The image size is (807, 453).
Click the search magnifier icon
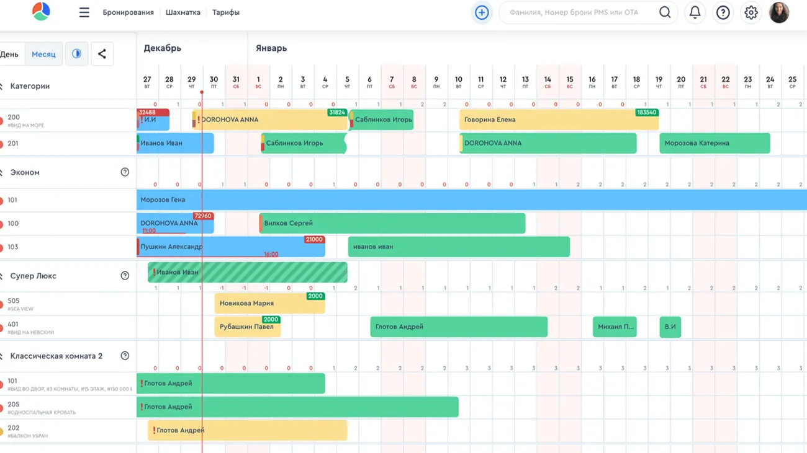tap(664, 12)
